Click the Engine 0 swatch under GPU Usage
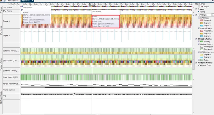This screenshot has width=214, height=115. (x=202, y=23)
